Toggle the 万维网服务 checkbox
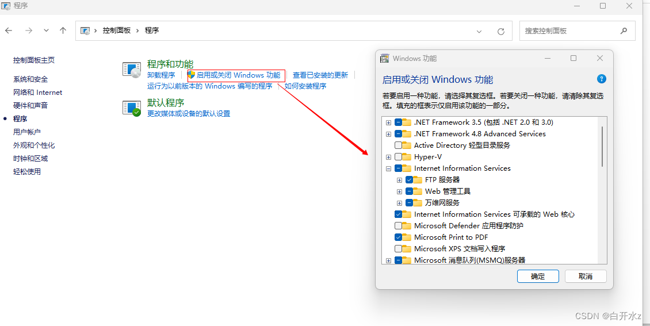The width and height of the screenshot is (650, 326). [409, 203]
